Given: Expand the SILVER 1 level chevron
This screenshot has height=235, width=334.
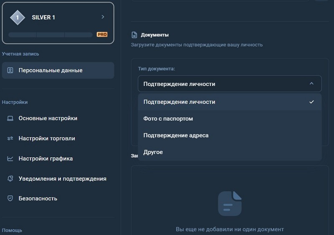Looking at the screenshot, I should pyautogui.click(x=103, y=17).
